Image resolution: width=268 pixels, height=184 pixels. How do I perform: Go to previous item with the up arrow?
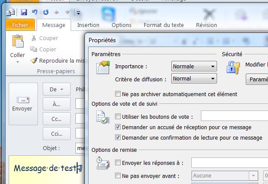click(57, 12)
